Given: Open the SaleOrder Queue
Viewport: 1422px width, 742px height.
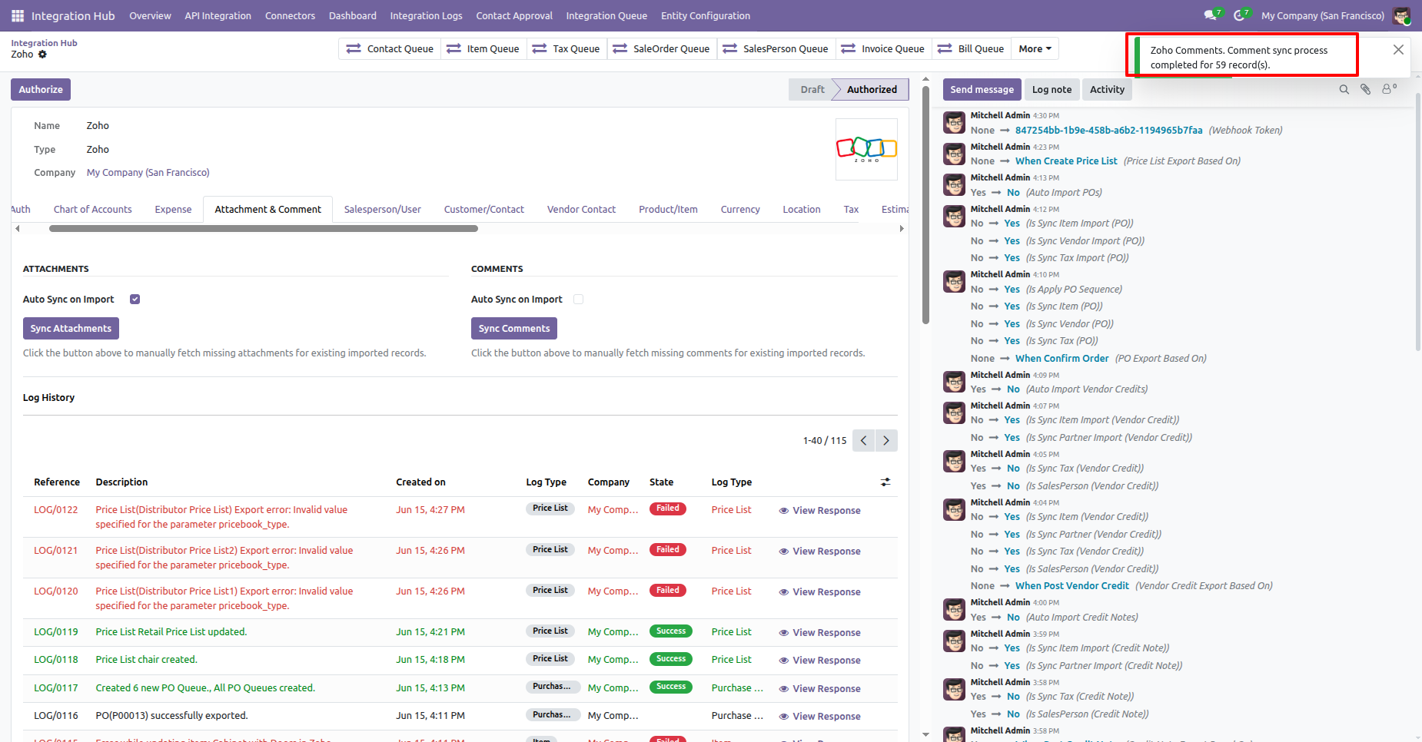Looking at the screenshot, I should point(661,48).
